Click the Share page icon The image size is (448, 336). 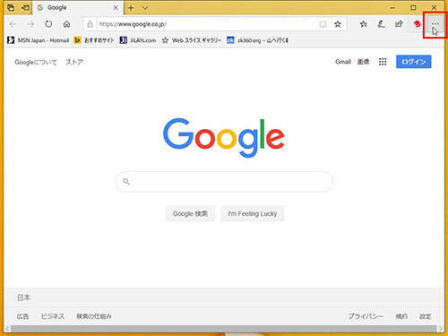tap(399, 24)
